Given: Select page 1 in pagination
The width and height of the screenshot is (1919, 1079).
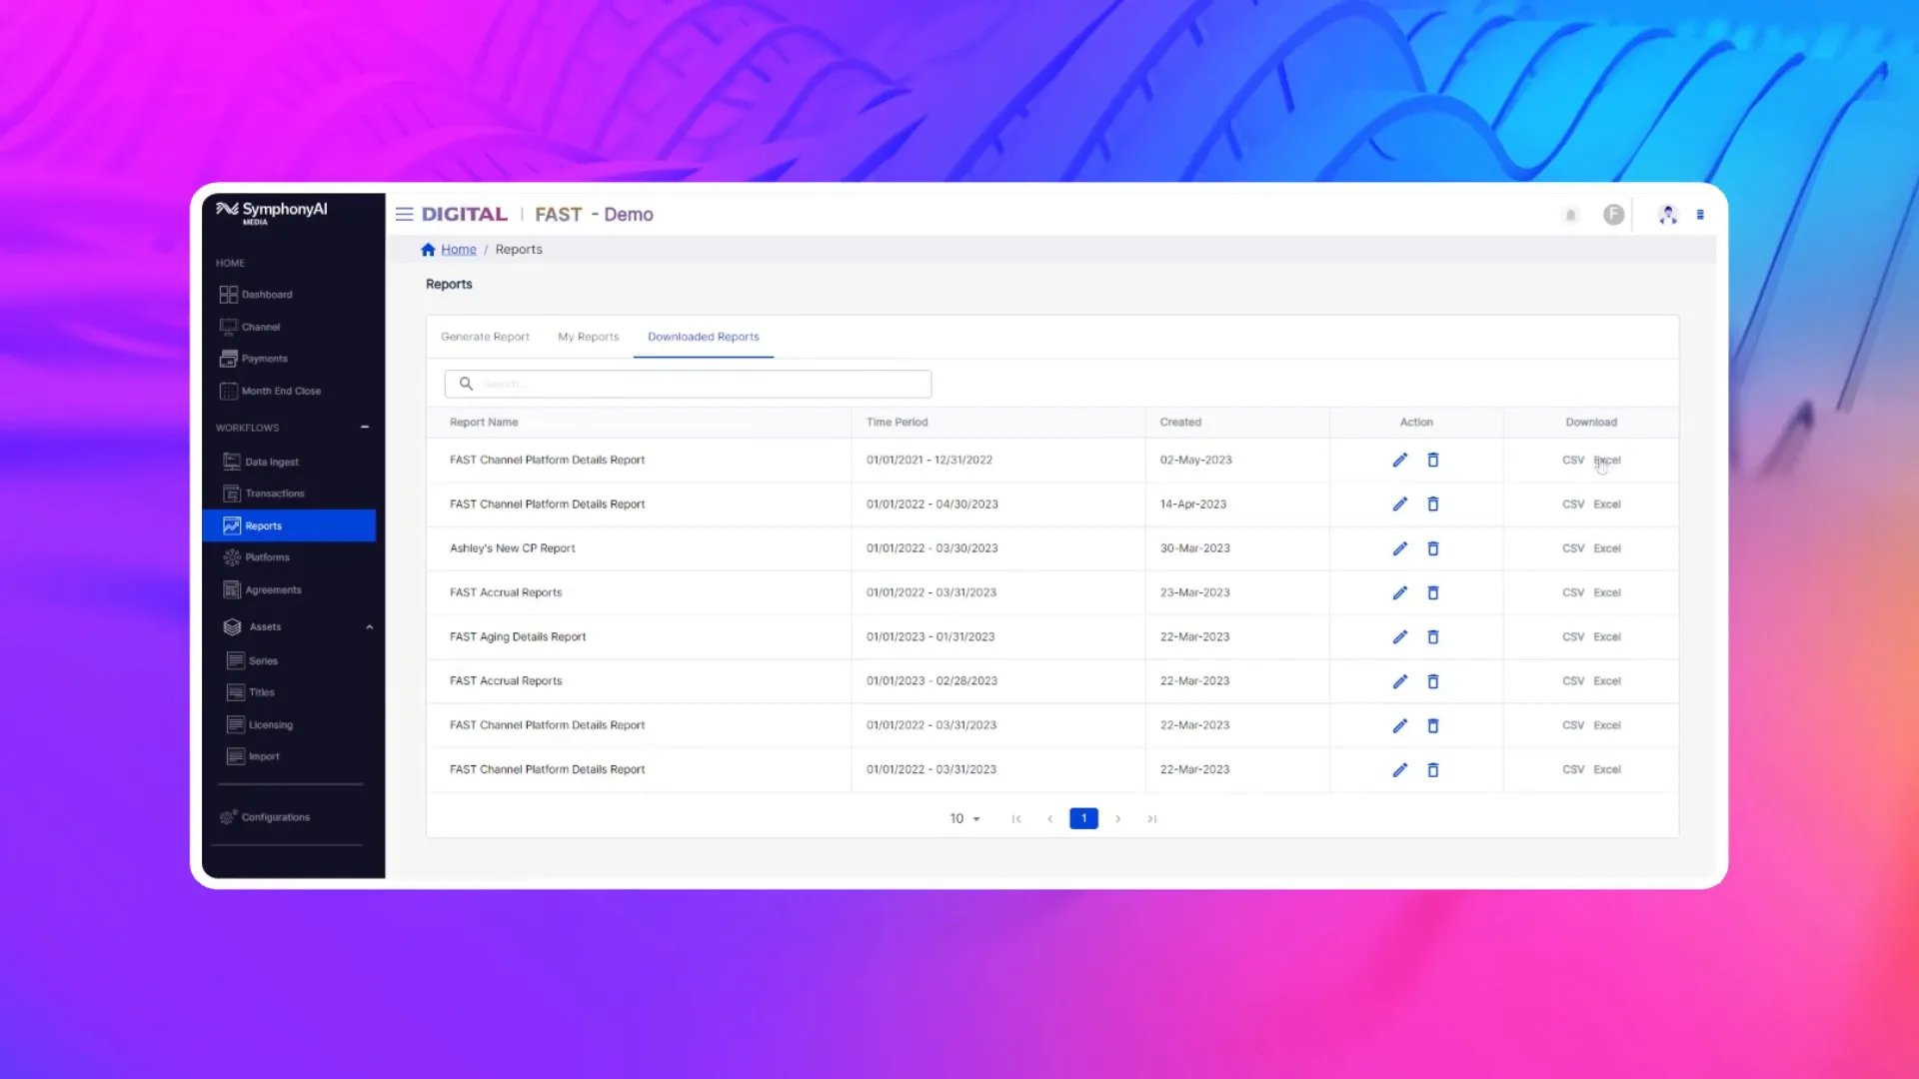Looking at the screenshot, I should [x=1083, y=818].
